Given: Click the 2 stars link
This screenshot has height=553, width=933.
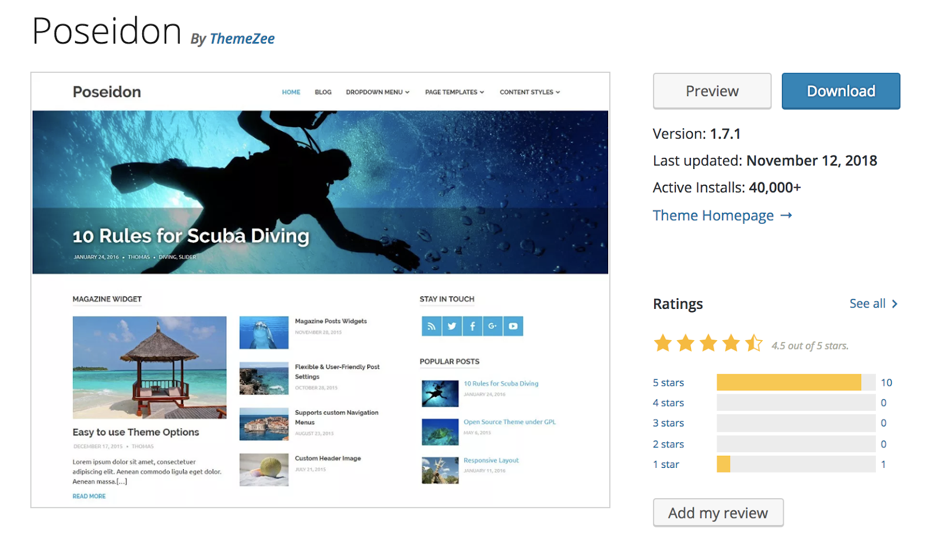Looking at the screenshot, I should pyautogui.click(x=668, y=444).
